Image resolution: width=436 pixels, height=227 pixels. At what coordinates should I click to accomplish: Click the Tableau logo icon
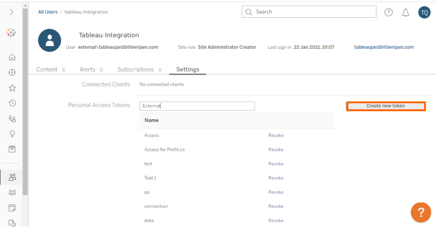pos(11,33)
